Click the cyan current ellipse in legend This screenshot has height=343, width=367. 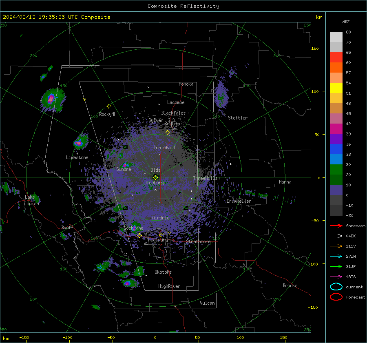pyautogui.click(x=336, y=287)
